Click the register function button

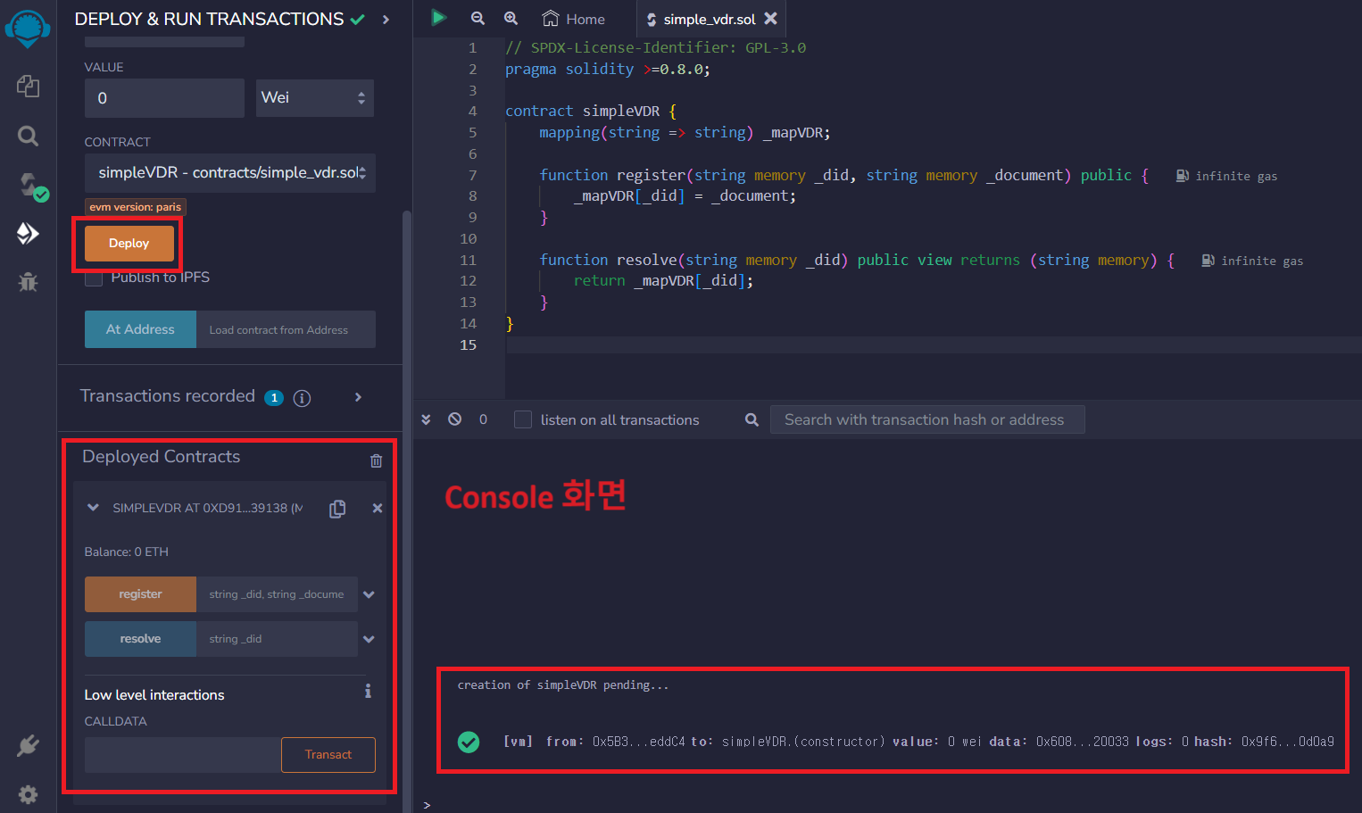(x=140, y=594)
